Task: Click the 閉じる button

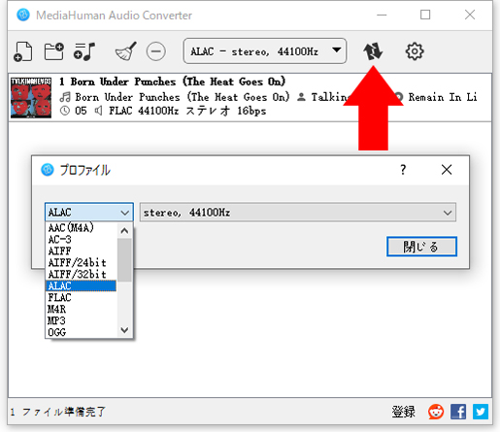Action: pyautogui.click(x=421, y=247)
